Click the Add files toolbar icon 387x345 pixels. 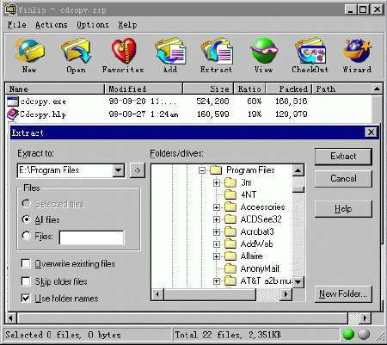[170, 55]
